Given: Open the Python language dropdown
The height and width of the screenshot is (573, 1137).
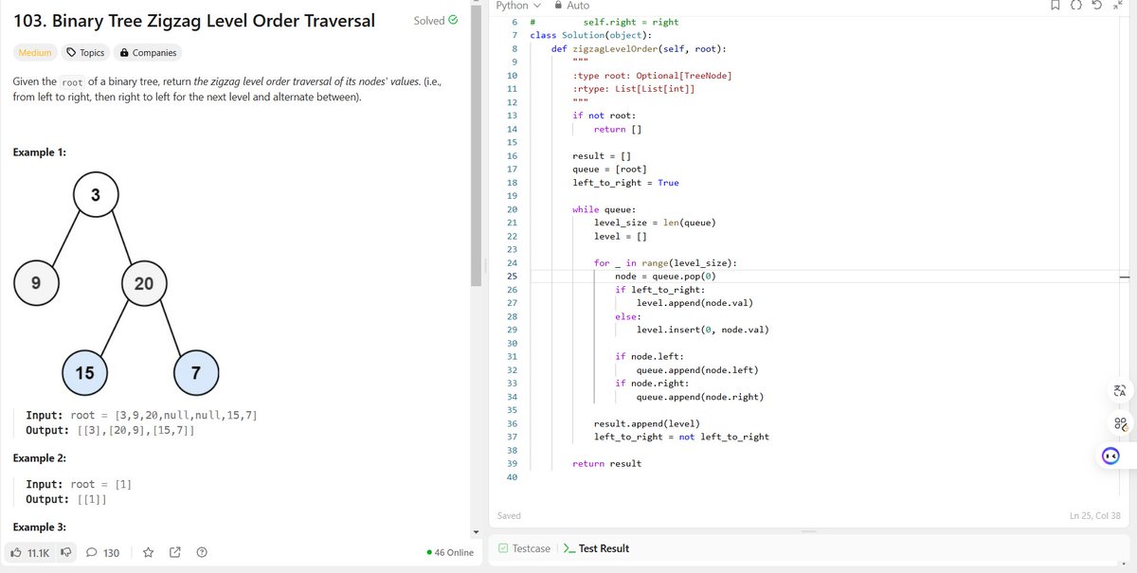Looking at the screenshot, I should 517,6.
